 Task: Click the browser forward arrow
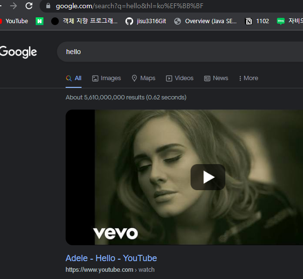click(14, 6)
